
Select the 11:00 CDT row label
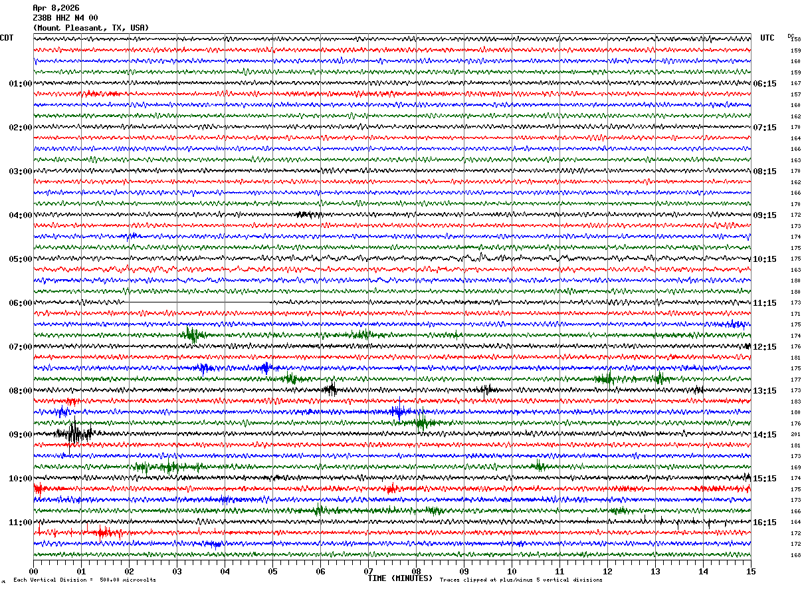coord(20,523)
